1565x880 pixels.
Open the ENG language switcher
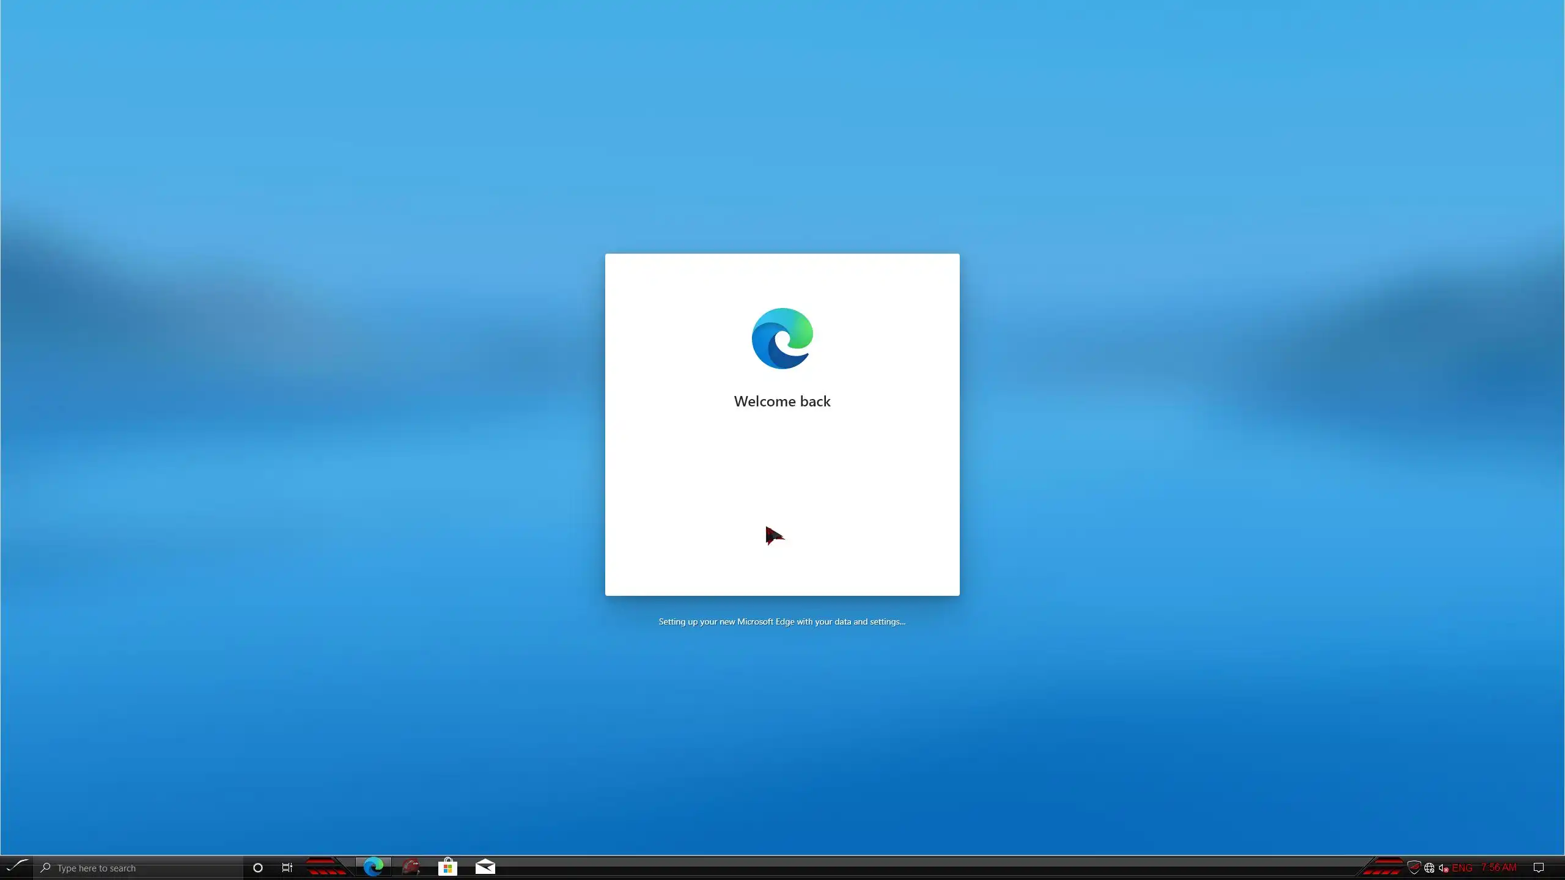[x=1462, y=868]
